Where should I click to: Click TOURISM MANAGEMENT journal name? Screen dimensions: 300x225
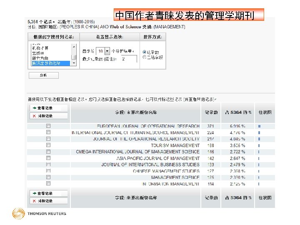175,145
